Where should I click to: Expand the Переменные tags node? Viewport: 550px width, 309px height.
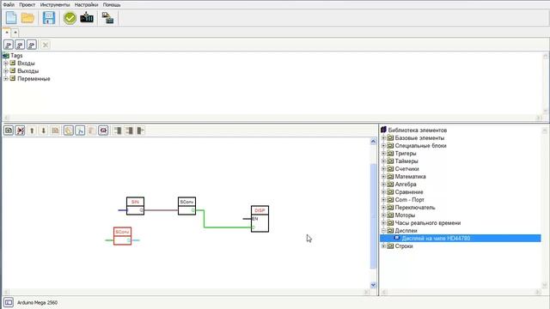coord(6,78)
